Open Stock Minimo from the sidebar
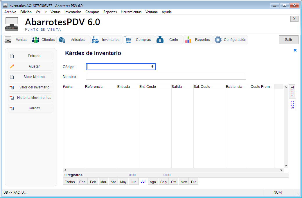This screenshot has width=302, height=198. (x=31, y=77)
